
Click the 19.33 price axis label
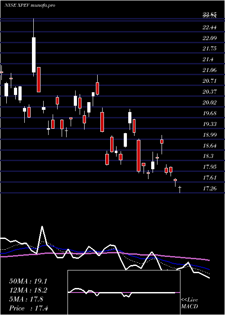click(210, 124)
